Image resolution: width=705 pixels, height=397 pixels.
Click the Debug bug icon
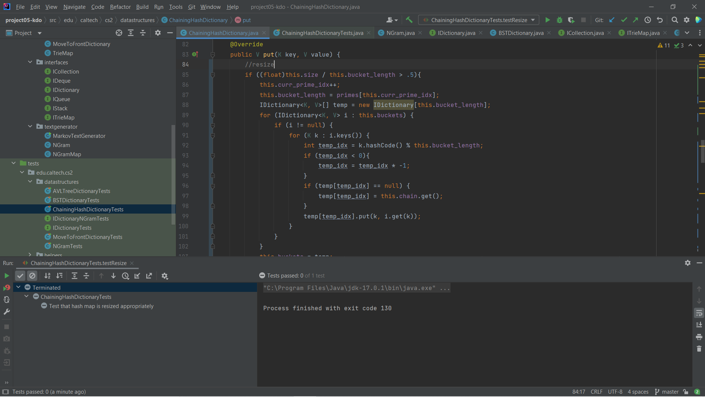pyautogui.click(x=559, y=20)
